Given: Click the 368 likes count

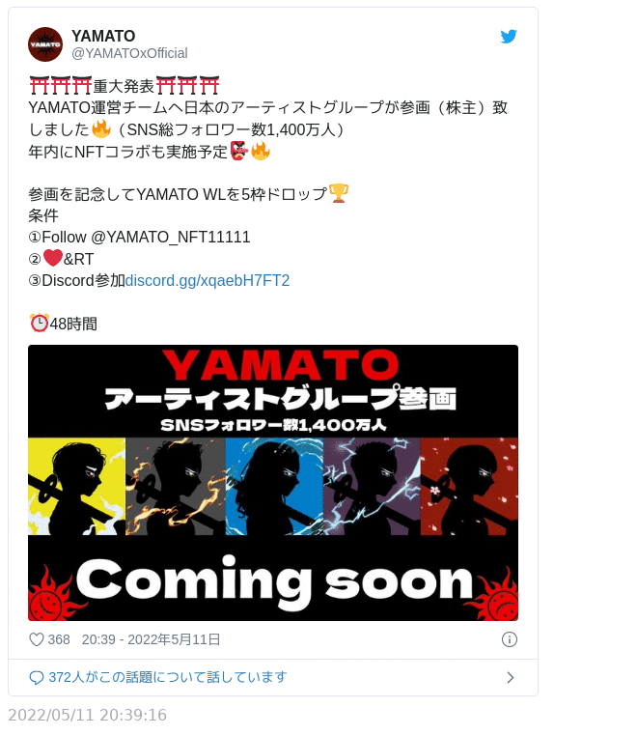Looking at the screenshot, I should [x=59, y=639].
